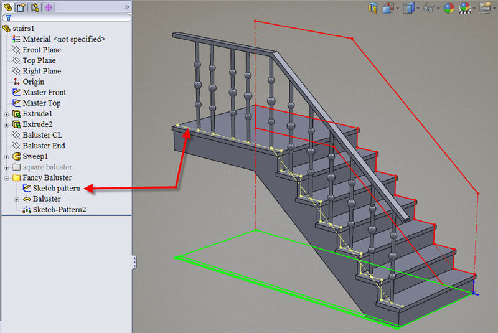Expand the Baluster feature node
Screen dimensions: 498x333
(x=17, y=200)
